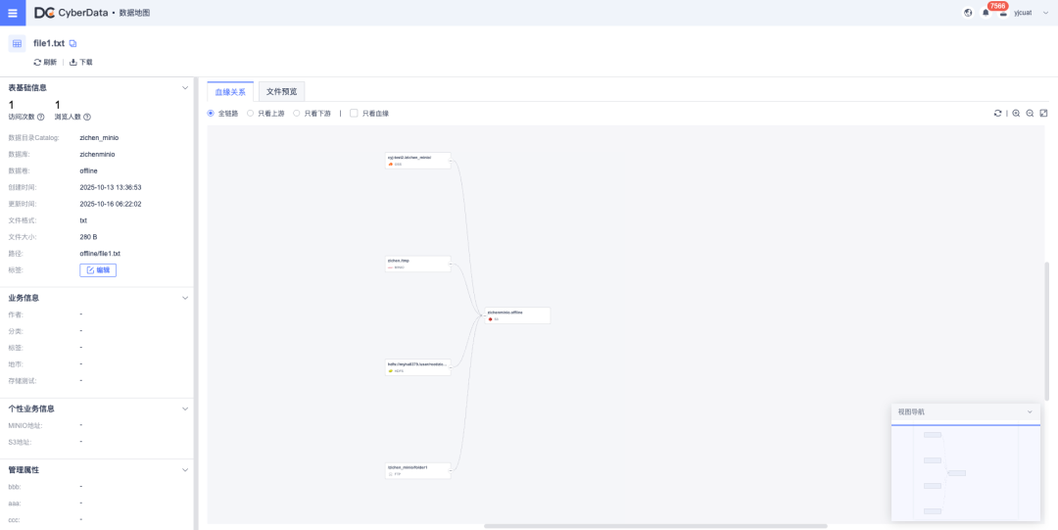This screenshot has width=1058, height=530.
Task: Edit tags with the 编辑 button
Action: 98,270
